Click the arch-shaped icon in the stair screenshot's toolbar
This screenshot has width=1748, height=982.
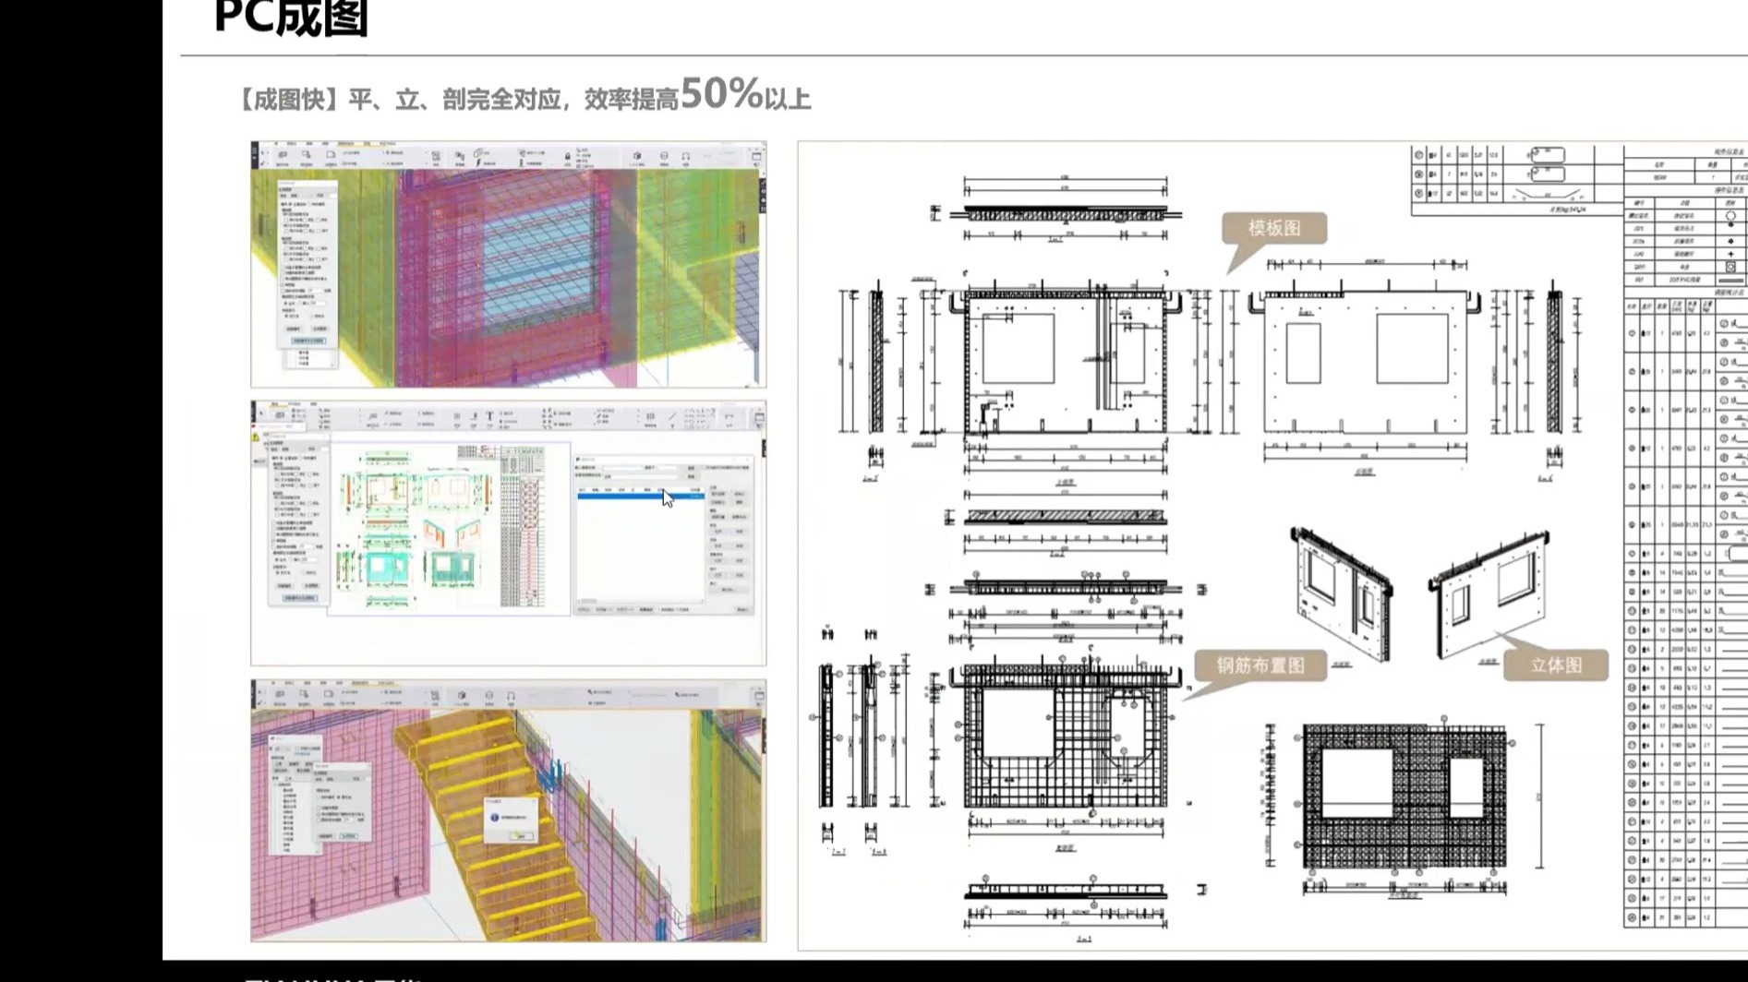coord(511,695)
